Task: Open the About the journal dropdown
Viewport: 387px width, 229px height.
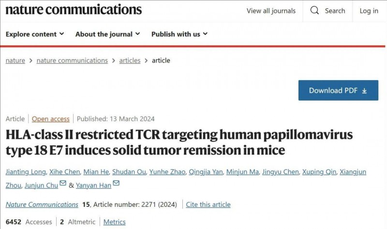Action: [107, 34]
